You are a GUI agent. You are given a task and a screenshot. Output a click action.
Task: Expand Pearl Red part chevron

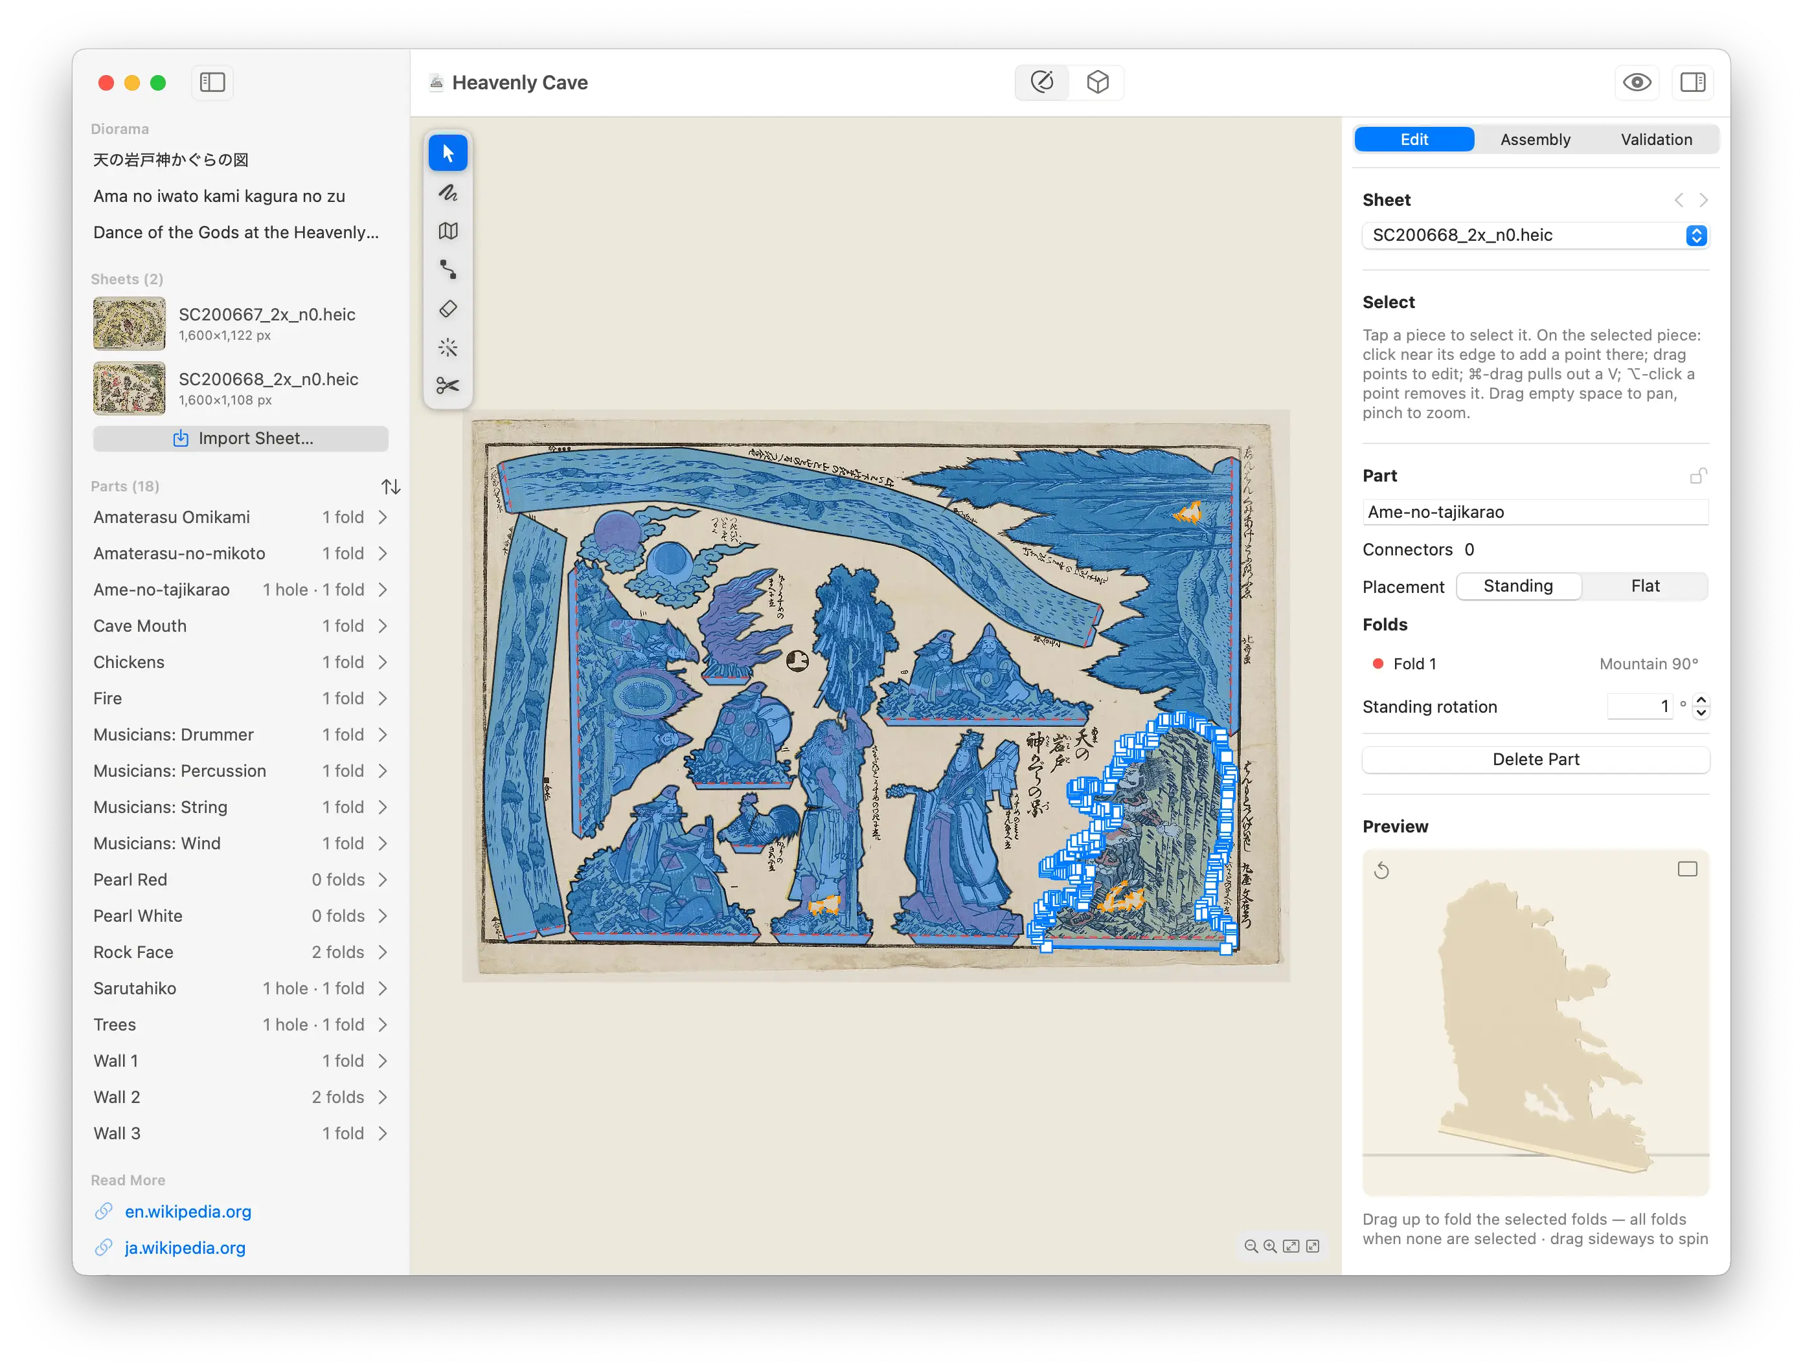click(x=383, y=880)
